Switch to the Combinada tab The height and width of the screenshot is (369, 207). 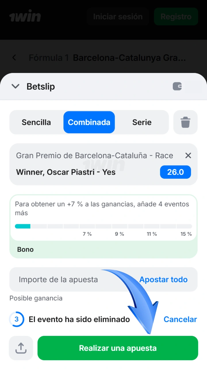[x=89, y=122]
